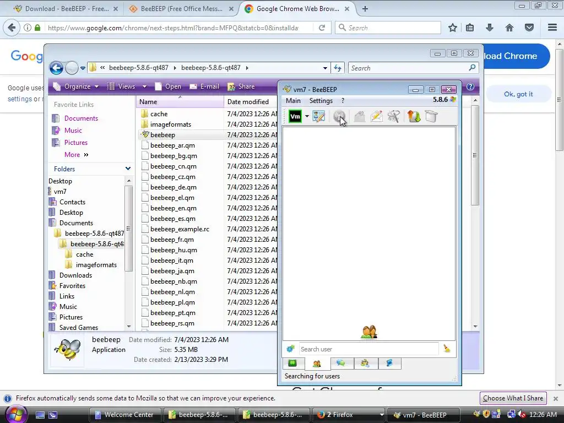Open the file transfer arrows icon in BeeBEEP
Screen dimensions: 564x423
click(414, 116)
